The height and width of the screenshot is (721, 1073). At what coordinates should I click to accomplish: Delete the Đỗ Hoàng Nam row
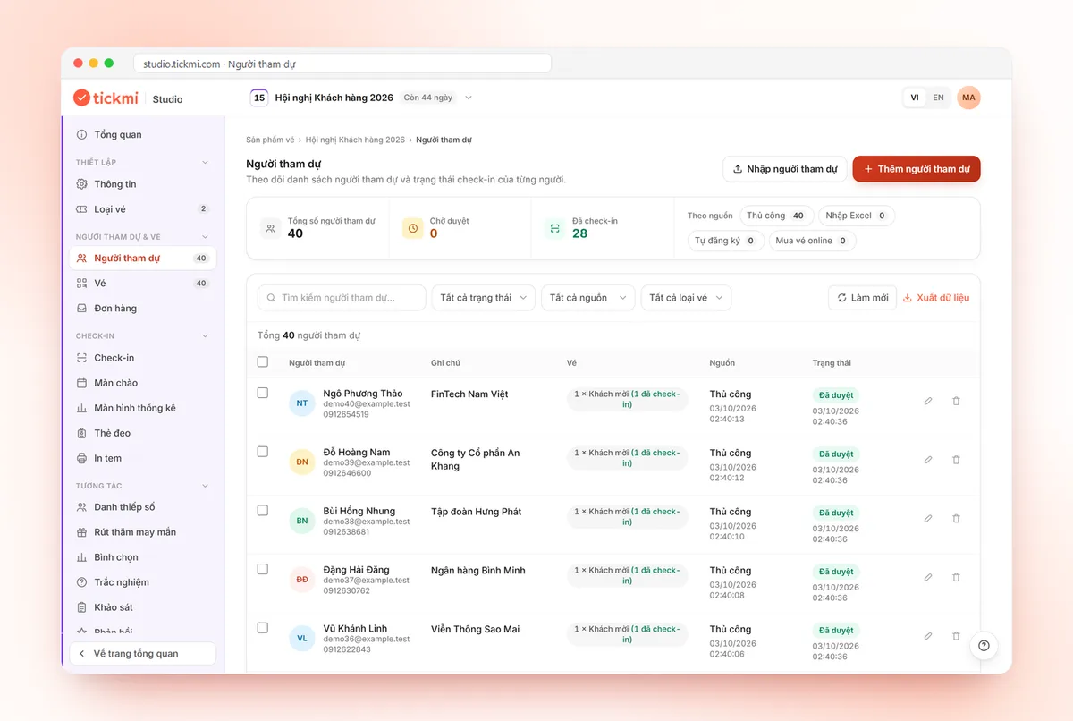[956, 460]
